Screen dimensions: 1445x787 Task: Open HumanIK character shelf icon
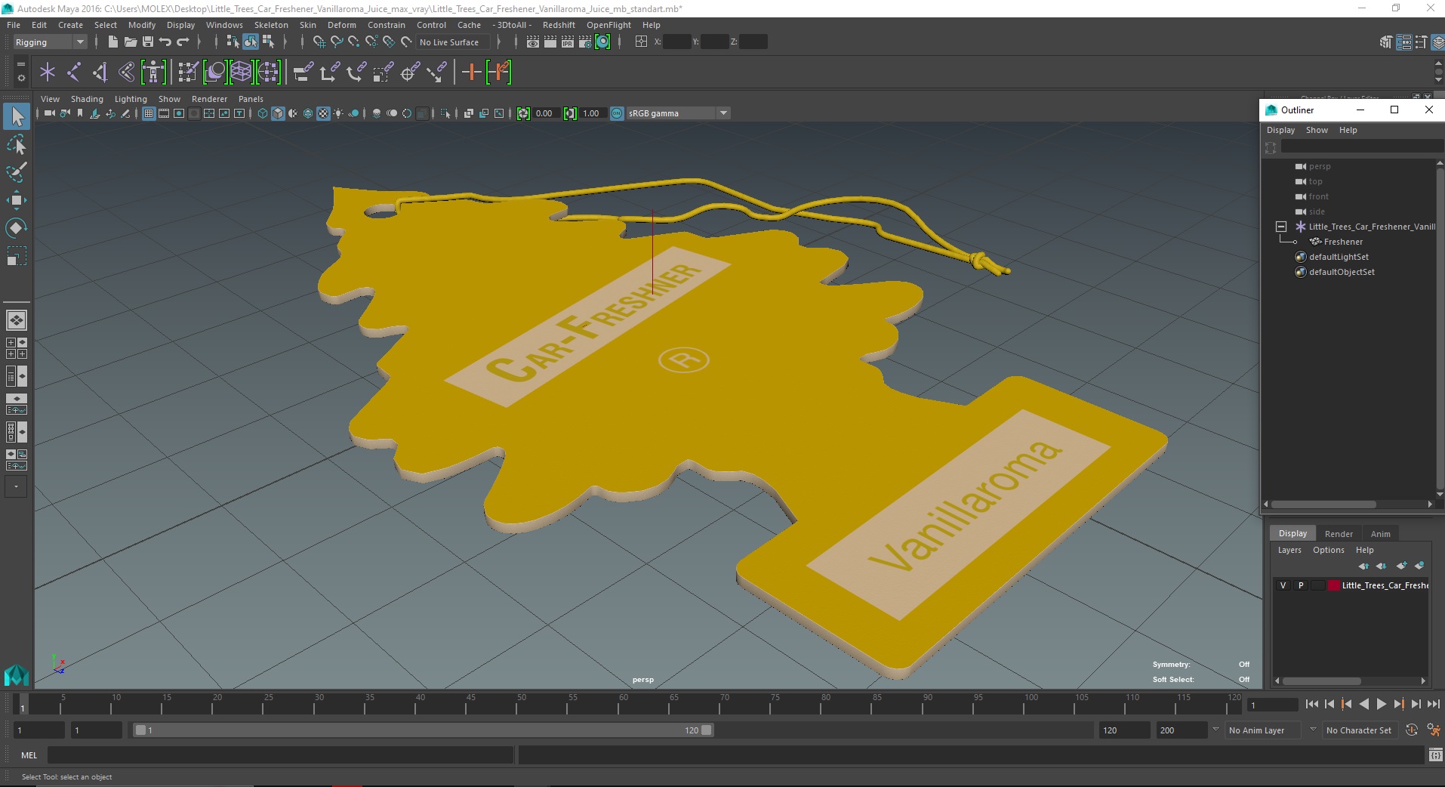click(153, 73)
